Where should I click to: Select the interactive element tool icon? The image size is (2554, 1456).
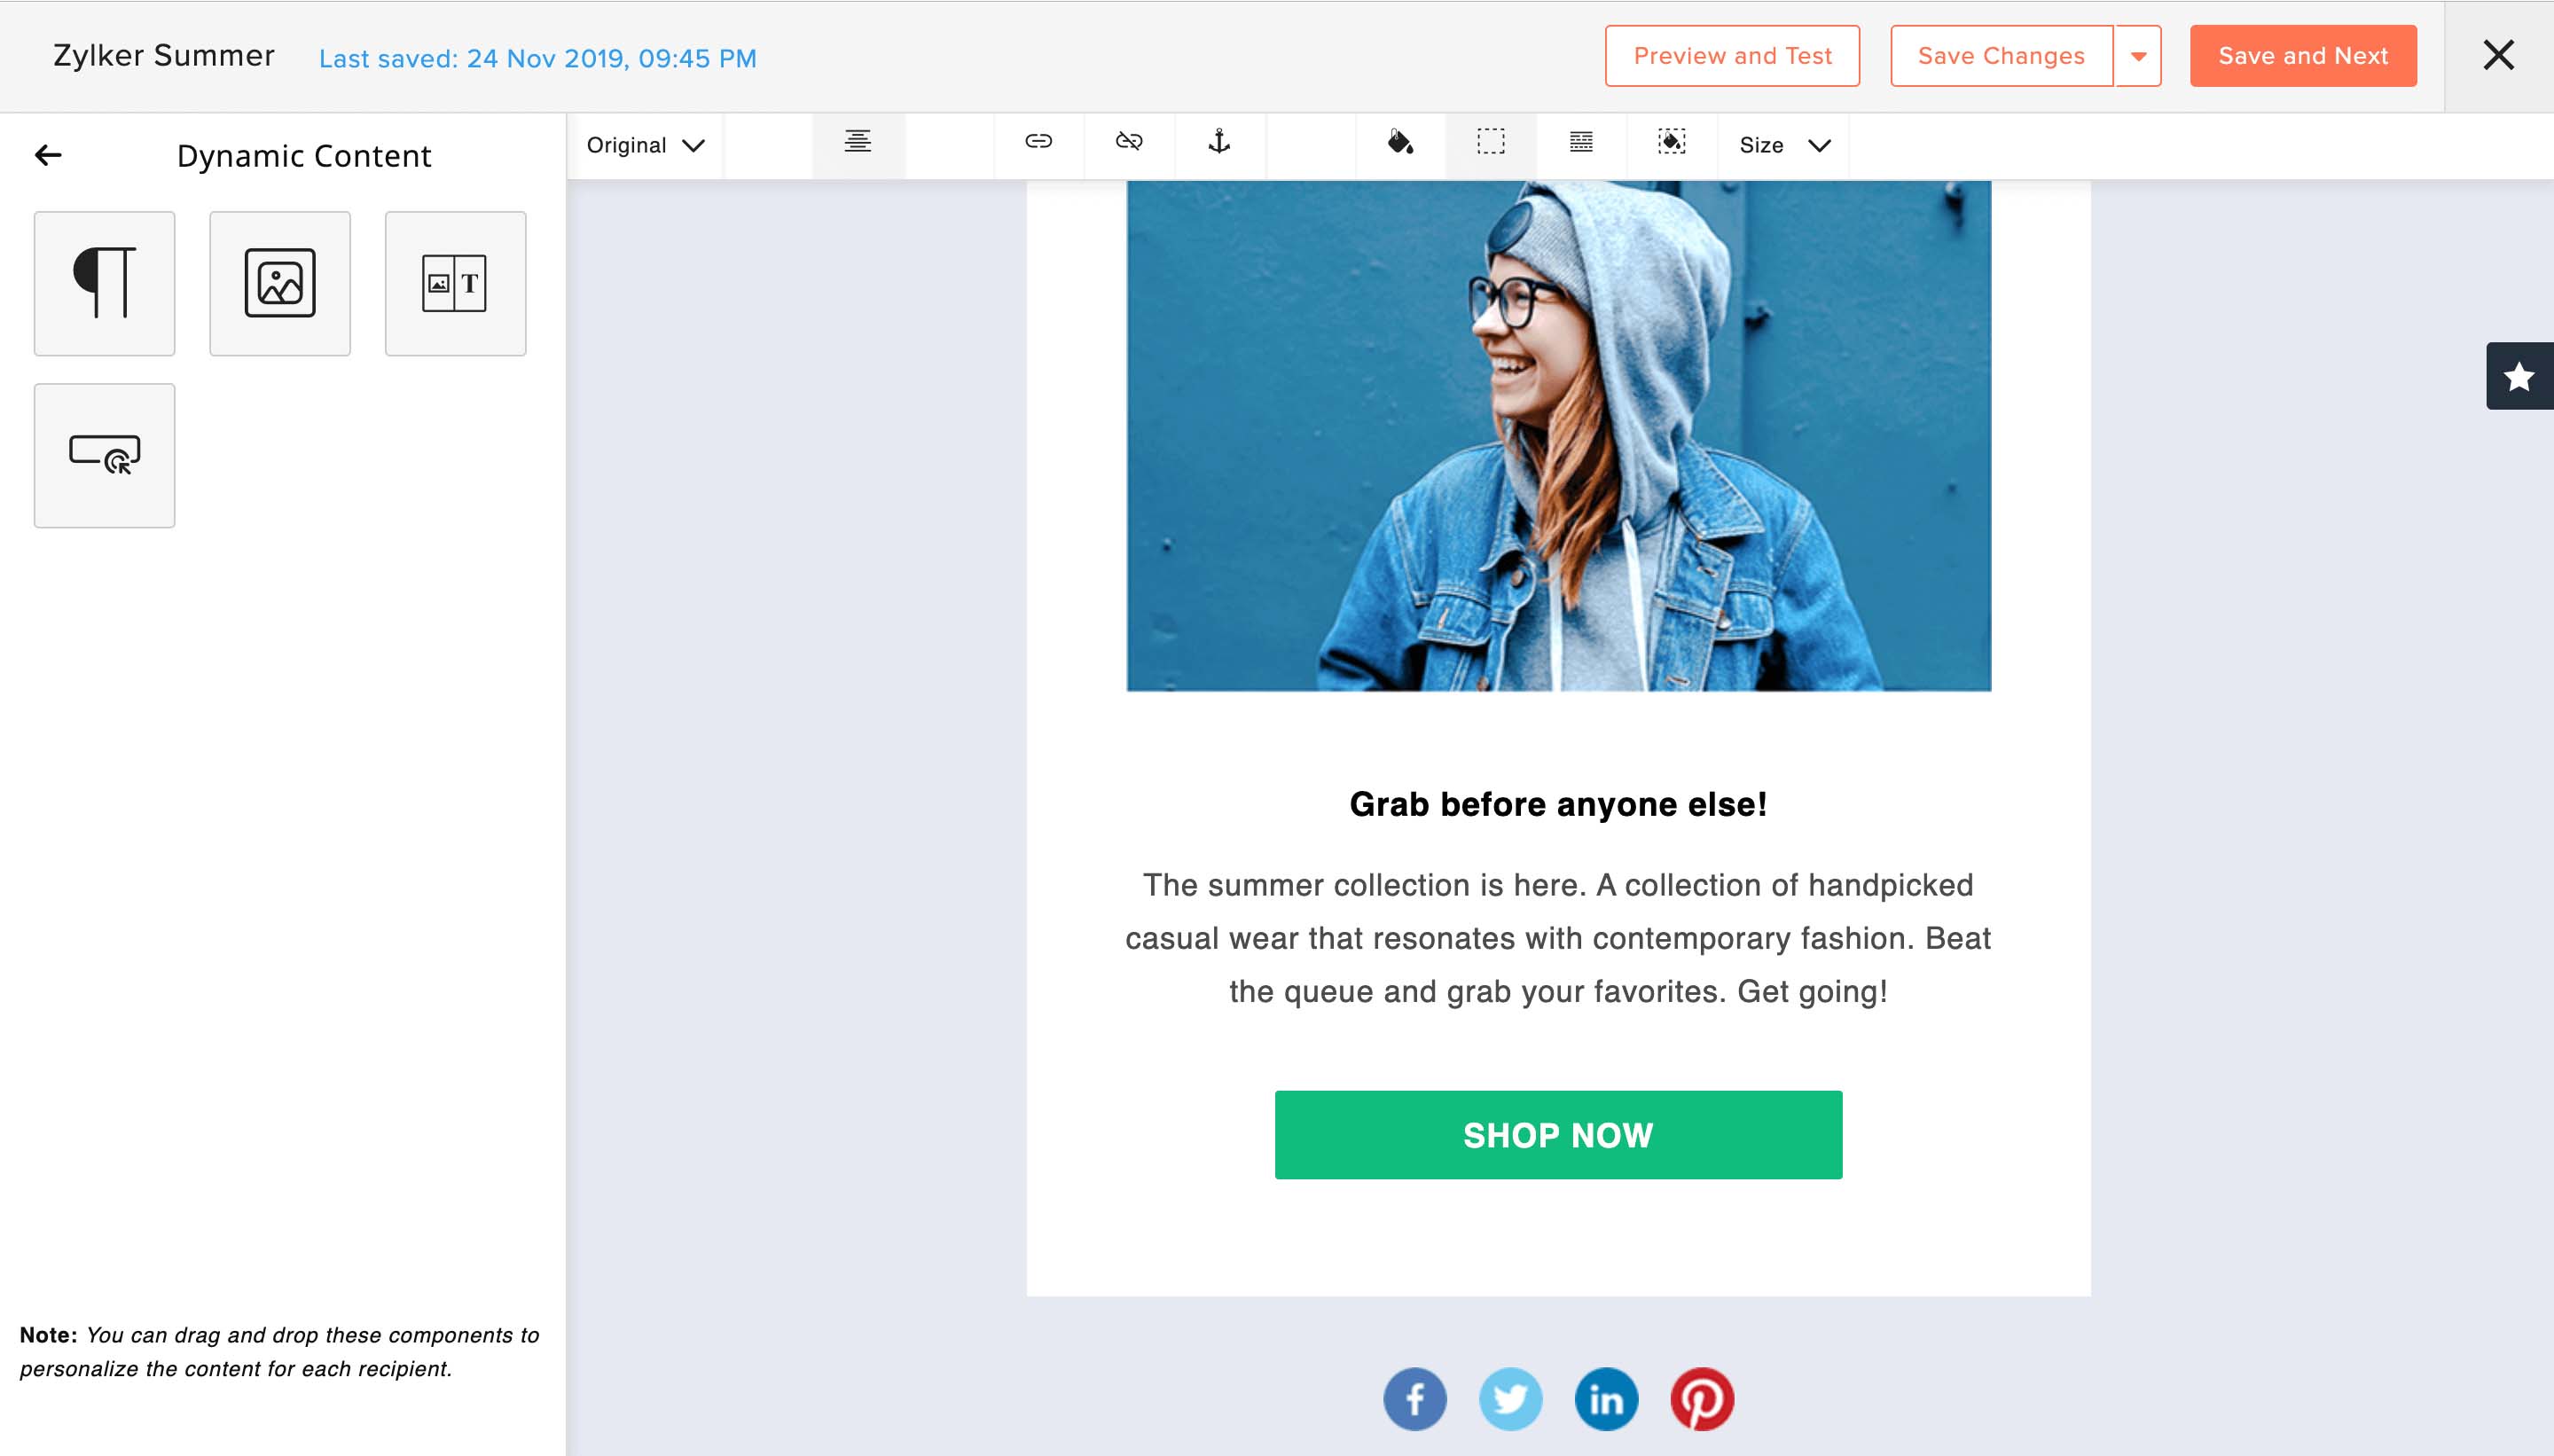pos(104,452)
